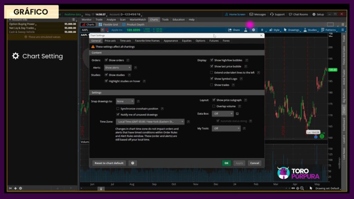The height and width of the screenshot is (199, 354).
Task: Open Chat Rooms
Action: click(298, 14)
